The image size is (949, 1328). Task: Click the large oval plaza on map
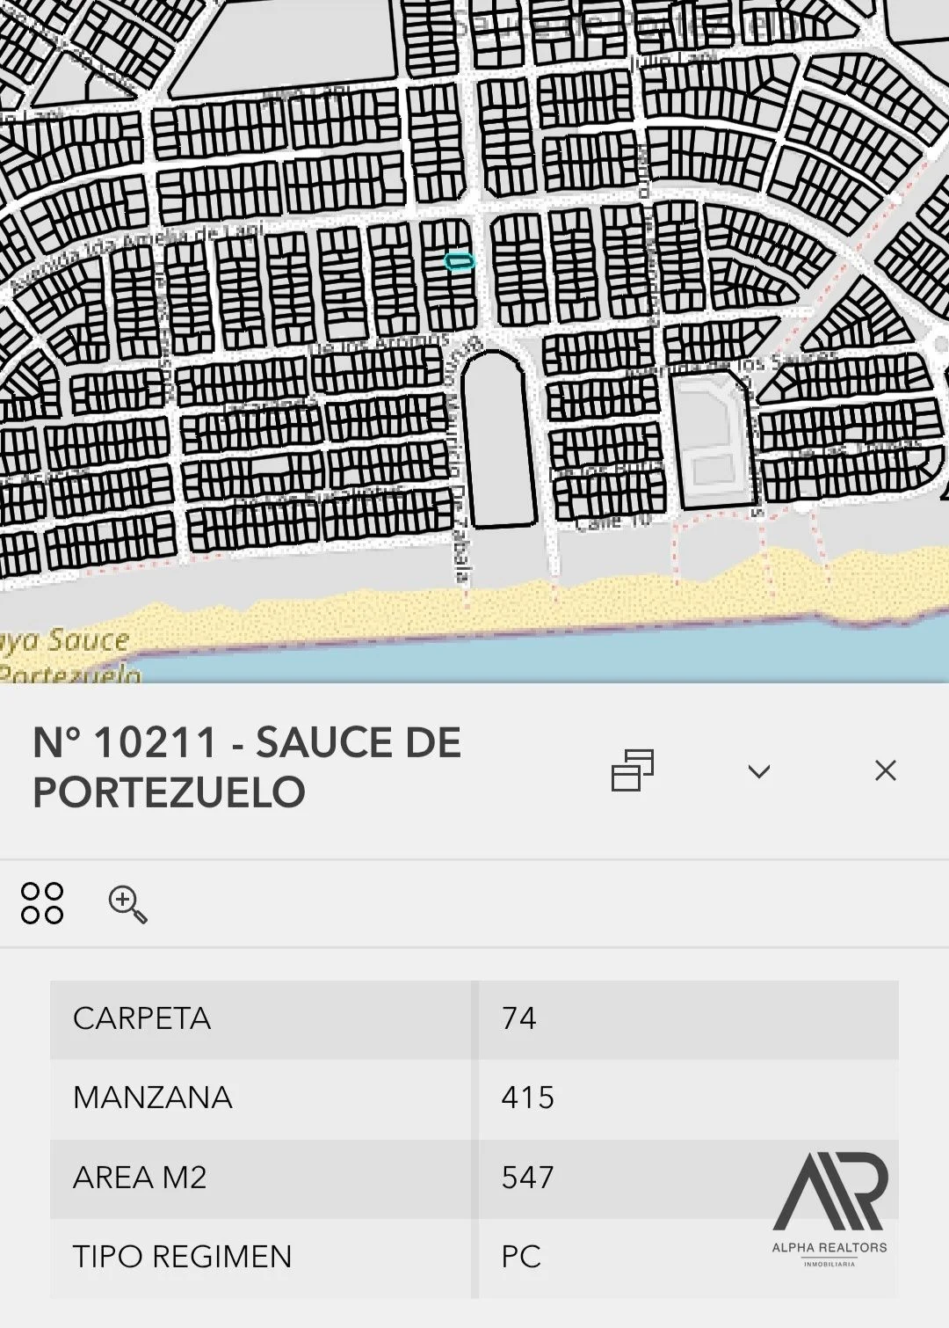pyautogui.click(x=498, y=440)
